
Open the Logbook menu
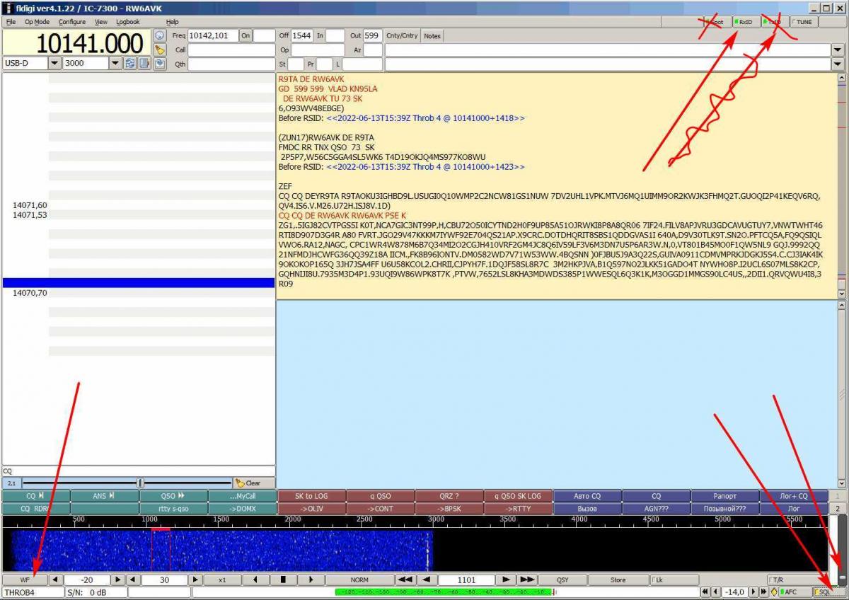[x=128, y=22]
